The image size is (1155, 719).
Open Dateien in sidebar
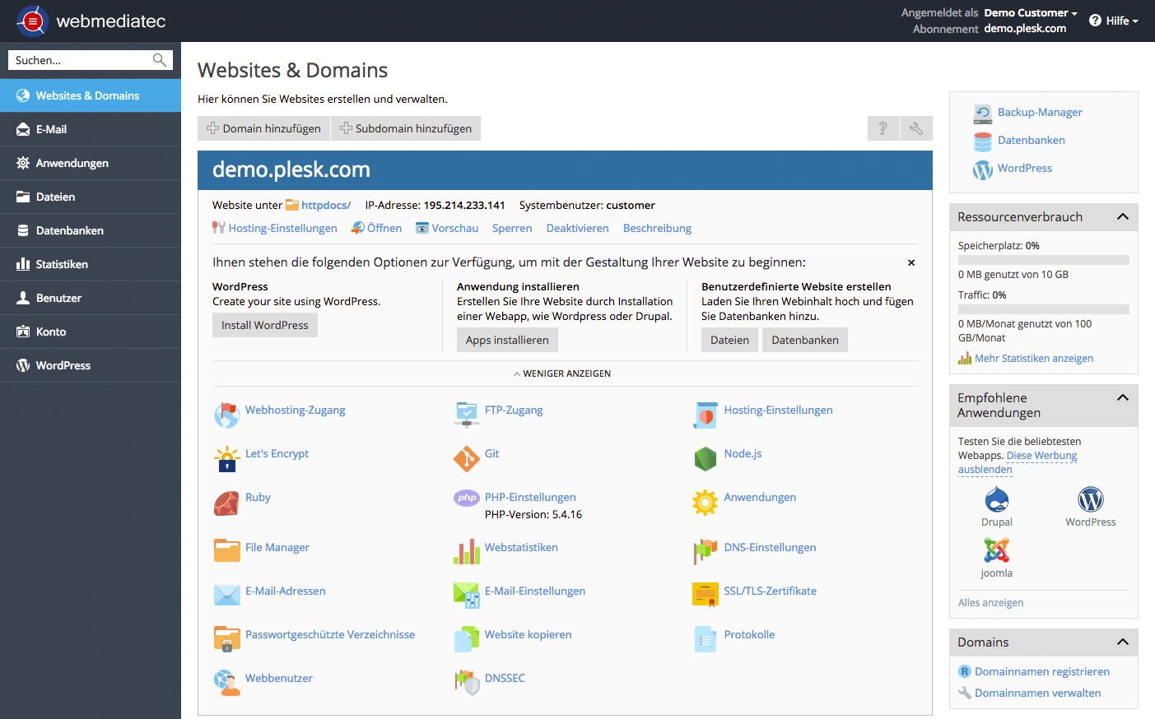91,197
